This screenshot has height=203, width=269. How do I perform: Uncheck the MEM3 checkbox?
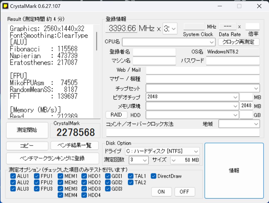coord(60,189)
